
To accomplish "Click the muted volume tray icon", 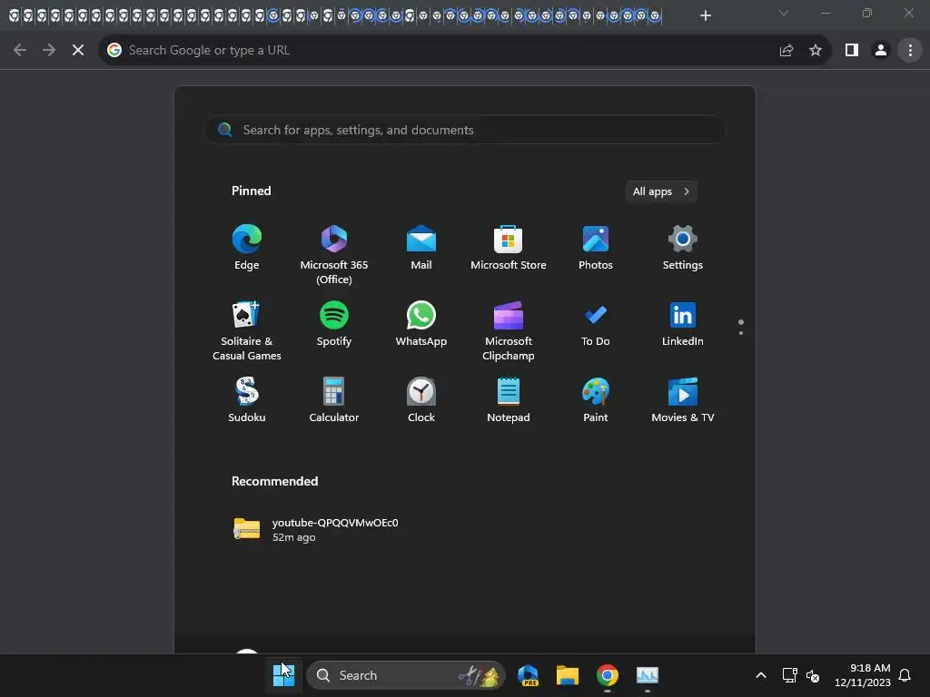I will coord(813,675).
